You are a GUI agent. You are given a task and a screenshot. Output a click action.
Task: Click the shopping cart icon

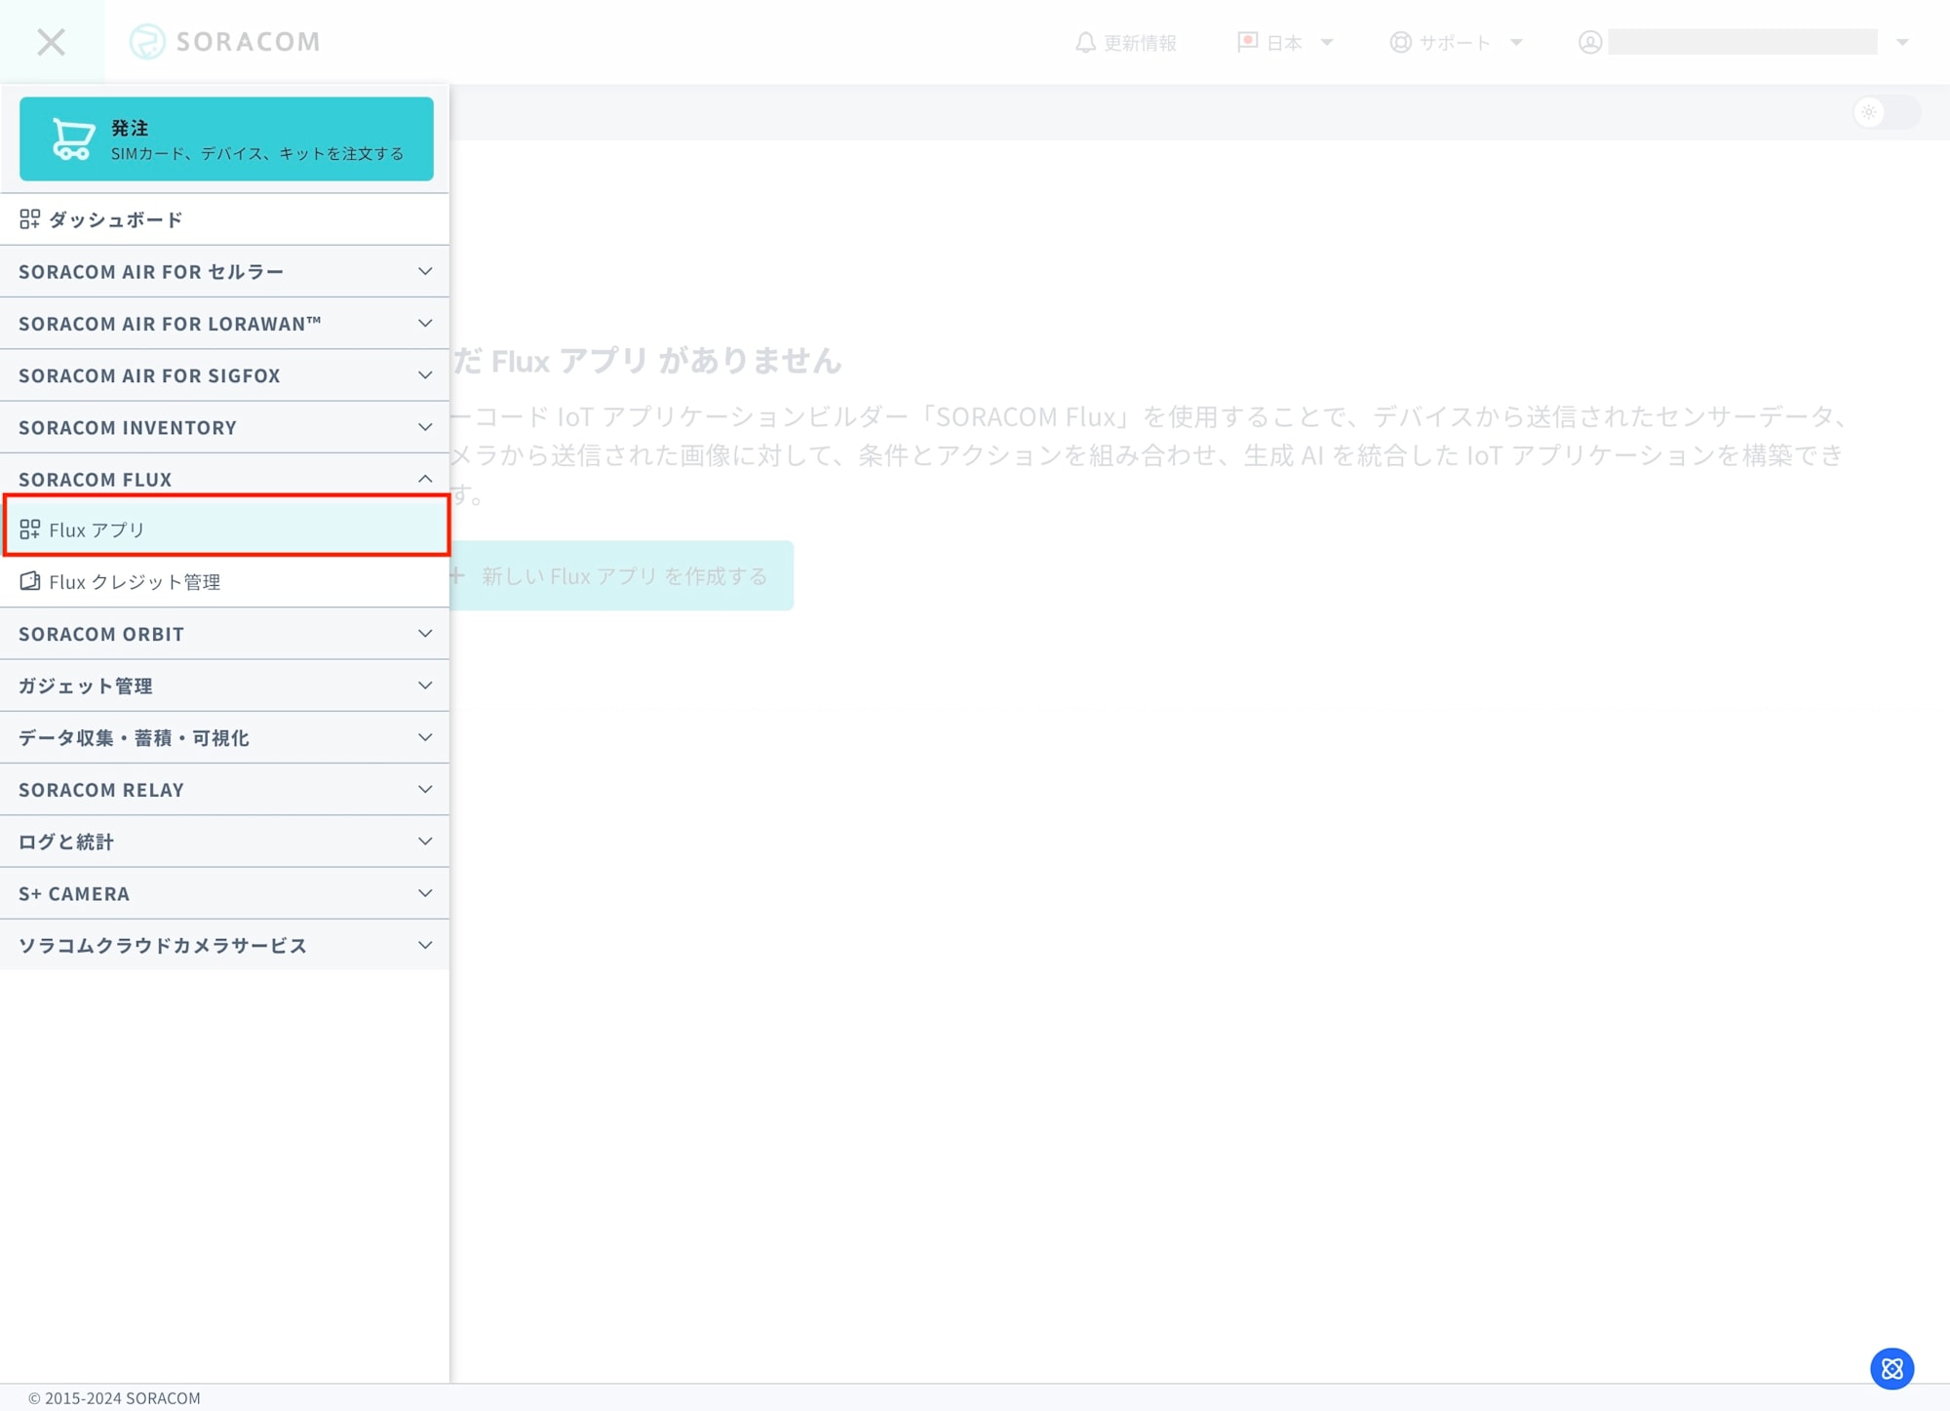coord(73,138)
